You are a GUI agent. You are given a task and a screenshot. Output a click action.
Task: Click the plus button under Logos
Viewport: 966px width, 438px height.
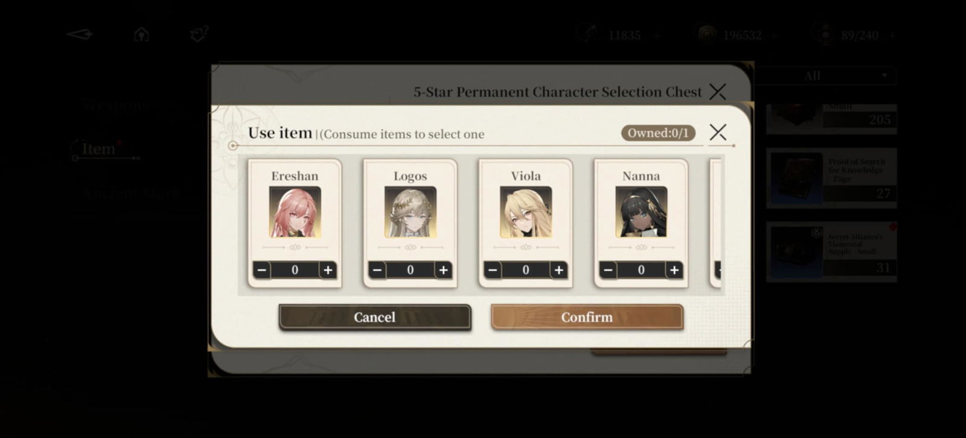point(443,270)
